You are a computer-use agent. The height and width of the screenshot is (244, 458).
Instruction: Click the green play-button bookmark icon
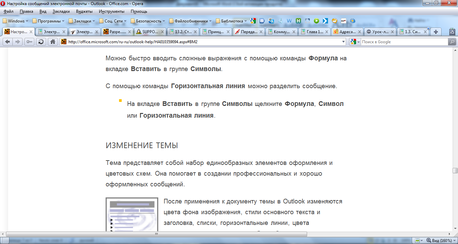coord(317,21)
